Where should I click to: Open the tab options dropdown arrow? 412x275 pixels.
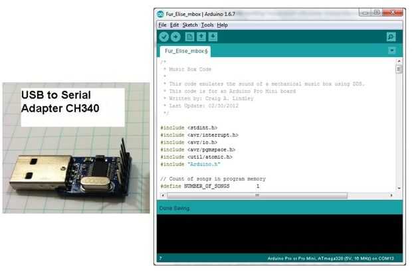pos(392,50)
